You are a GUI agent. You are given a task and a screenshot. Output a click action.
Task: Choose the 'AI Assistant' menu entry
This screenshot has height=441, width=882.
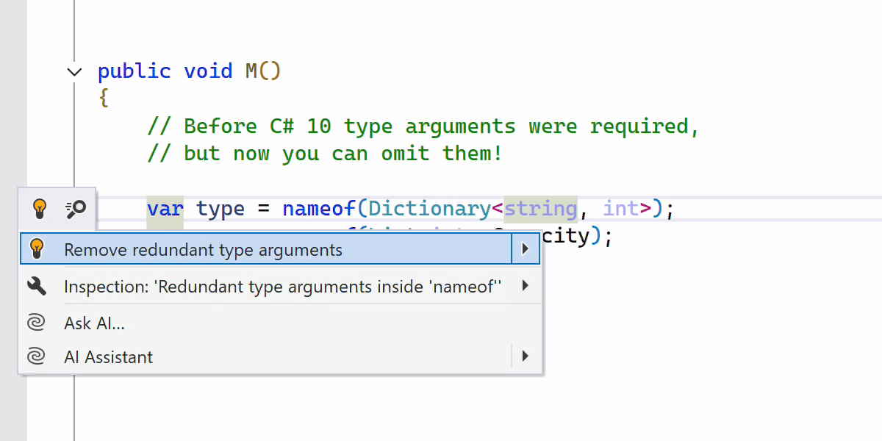(108, 357)
